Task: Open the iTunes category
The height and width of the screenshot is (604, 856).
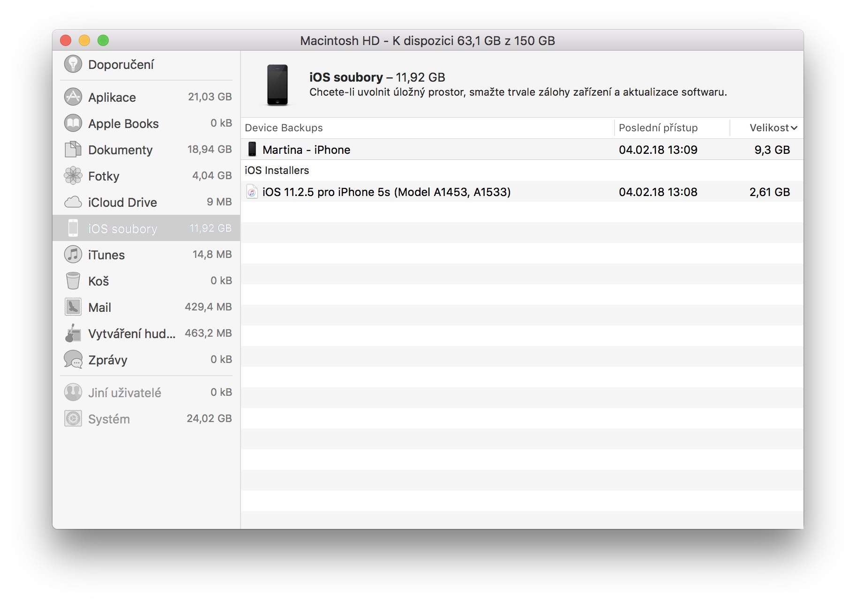Action: (146, 254)
